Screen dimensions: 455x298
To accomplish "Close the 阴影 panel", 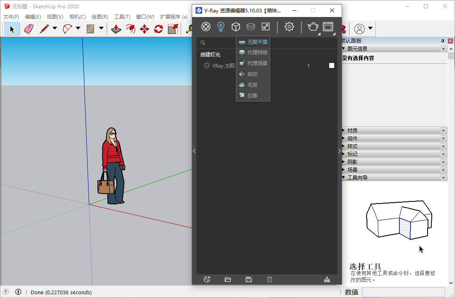I will click(443, 162).
